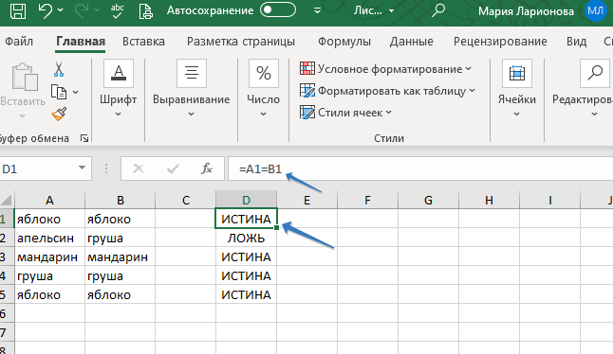
Task: Click the Name Box showing D1
Action: (37, 168)
